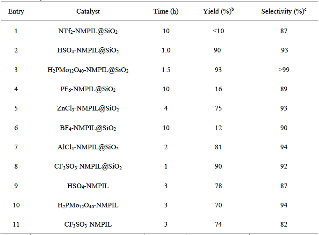Click the >99 selectivity value
This screenshot has height=235, width=319.
284,69
